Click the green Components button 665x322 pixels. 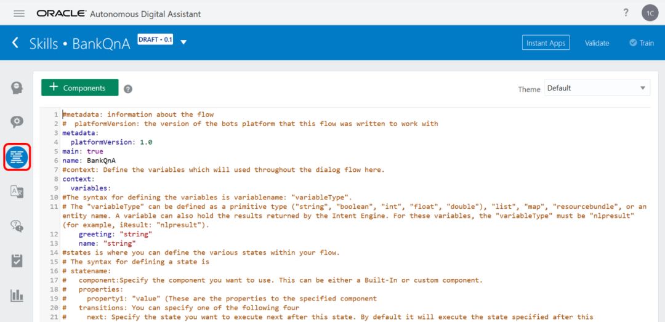tap(79, 87)
